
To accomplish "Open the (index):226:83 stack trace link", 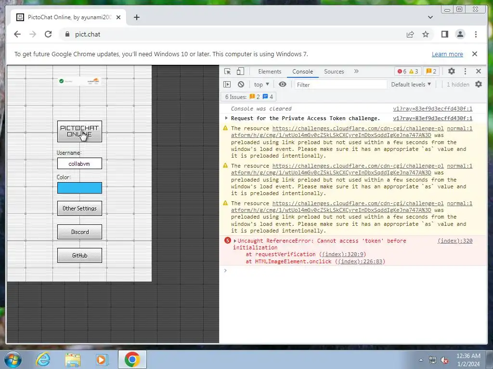I will 360,261.
